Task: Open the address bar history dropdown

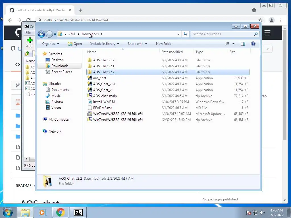Action: tap(179, 34)
